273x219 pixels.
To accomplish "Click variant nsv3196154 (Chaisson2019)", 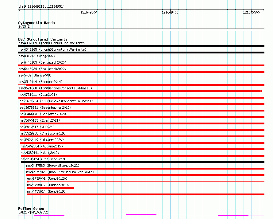I will click(x=44, y=159).
